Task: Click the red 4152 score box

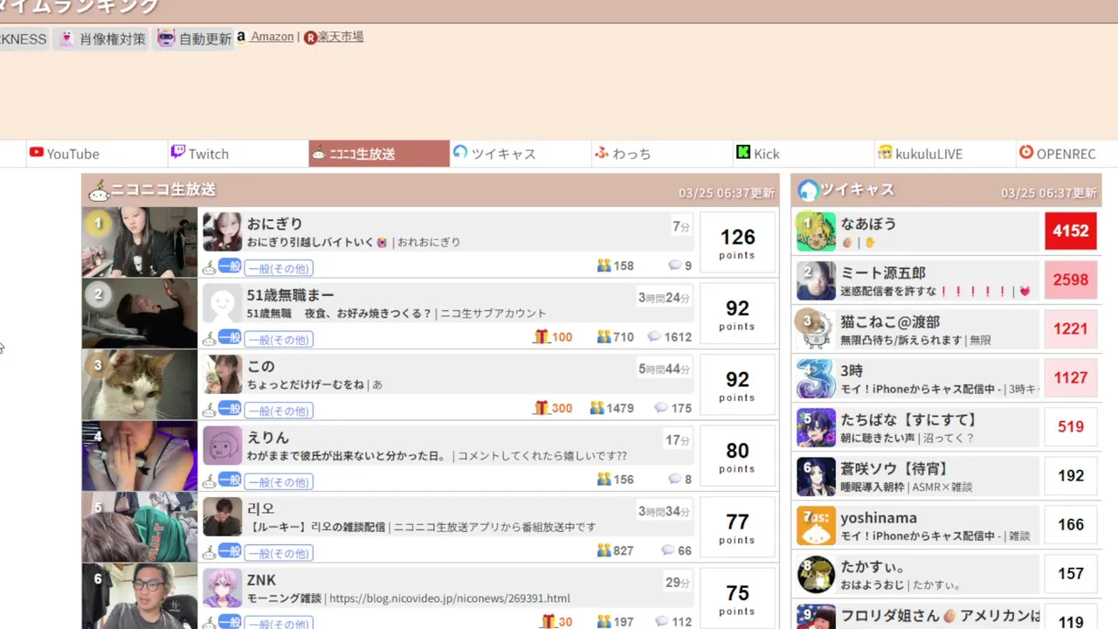Action: pyautogui.click(x=1071, y=232)
